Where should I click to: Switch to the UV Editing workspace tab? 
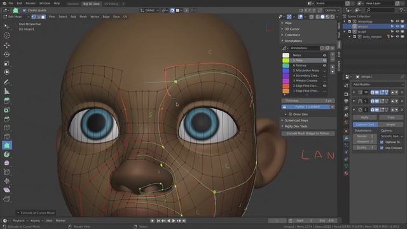pyautogui.click(x=111, y=4)
